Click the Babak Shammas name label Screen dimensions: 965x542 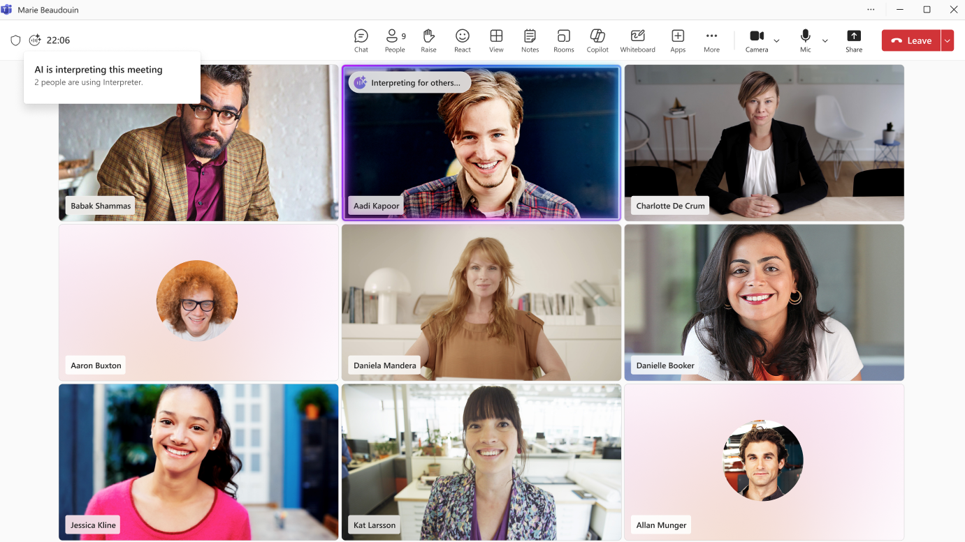pyautogui.click(x=101, y=206)
